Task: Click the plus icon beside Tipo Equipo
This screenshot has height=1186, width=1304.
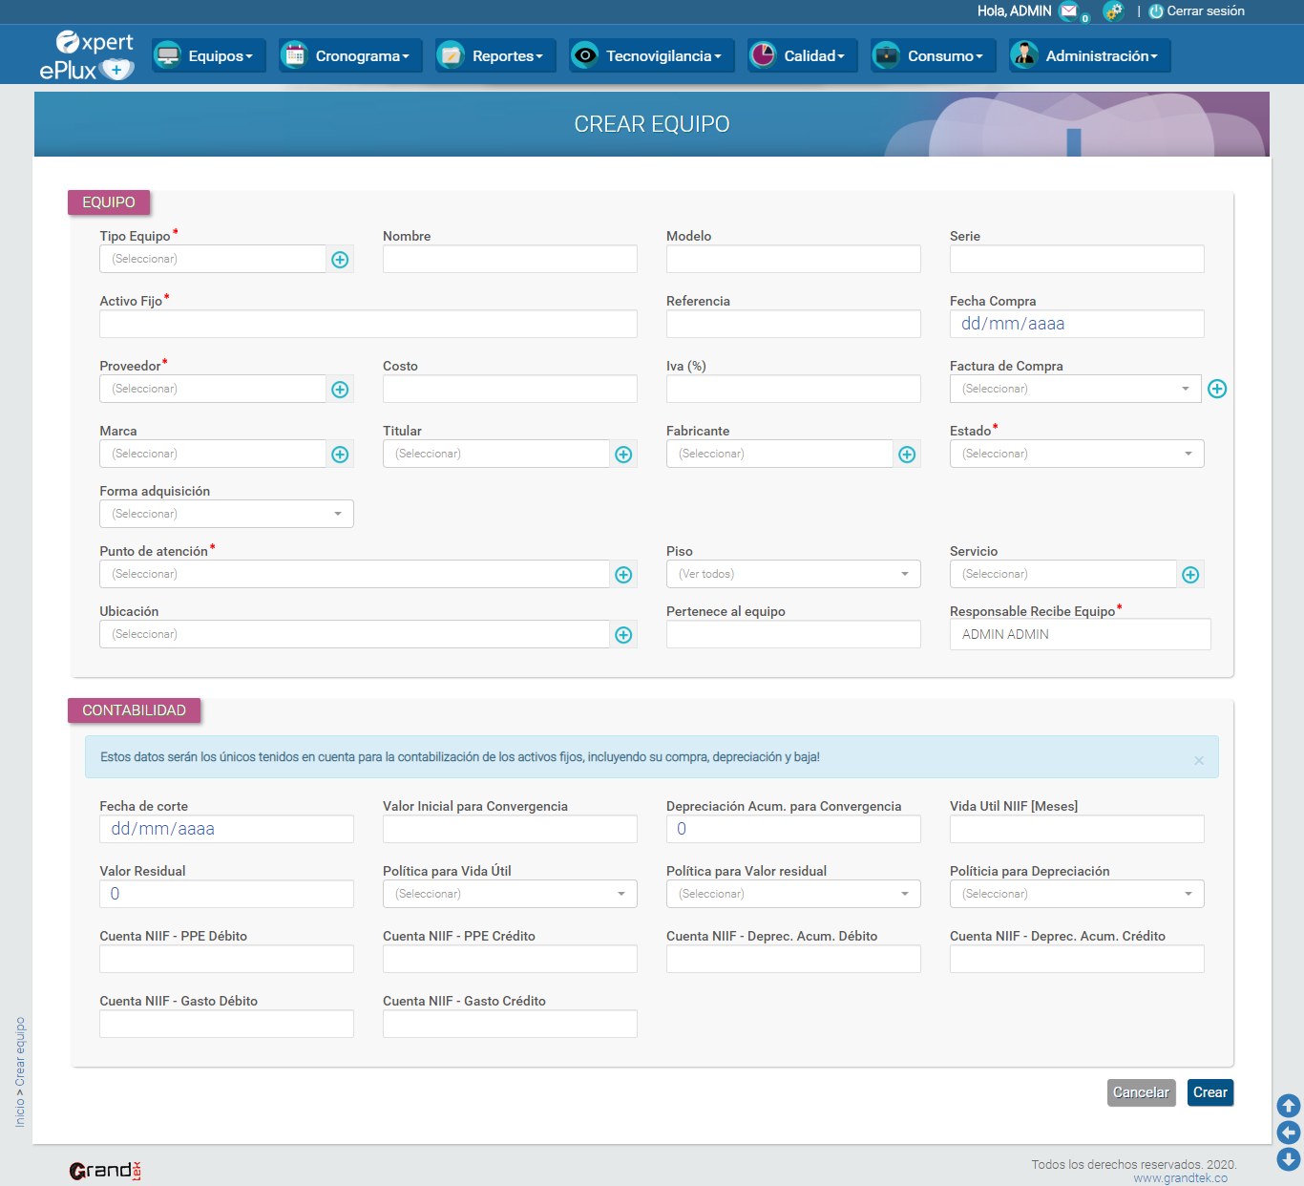Action: click(x=340, y=260)
